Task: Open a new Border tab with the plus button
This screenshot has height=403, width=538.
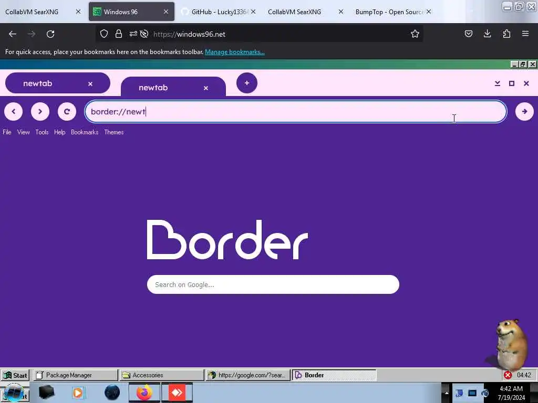Action: [247, 83]
